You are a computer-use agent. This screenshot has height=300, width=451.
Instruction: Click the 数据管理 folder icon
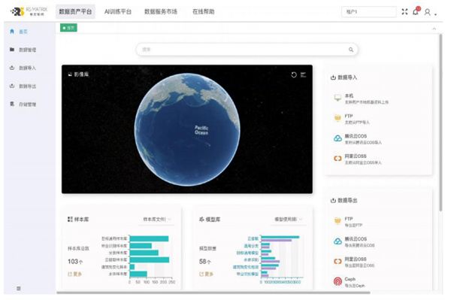(12, 50)
